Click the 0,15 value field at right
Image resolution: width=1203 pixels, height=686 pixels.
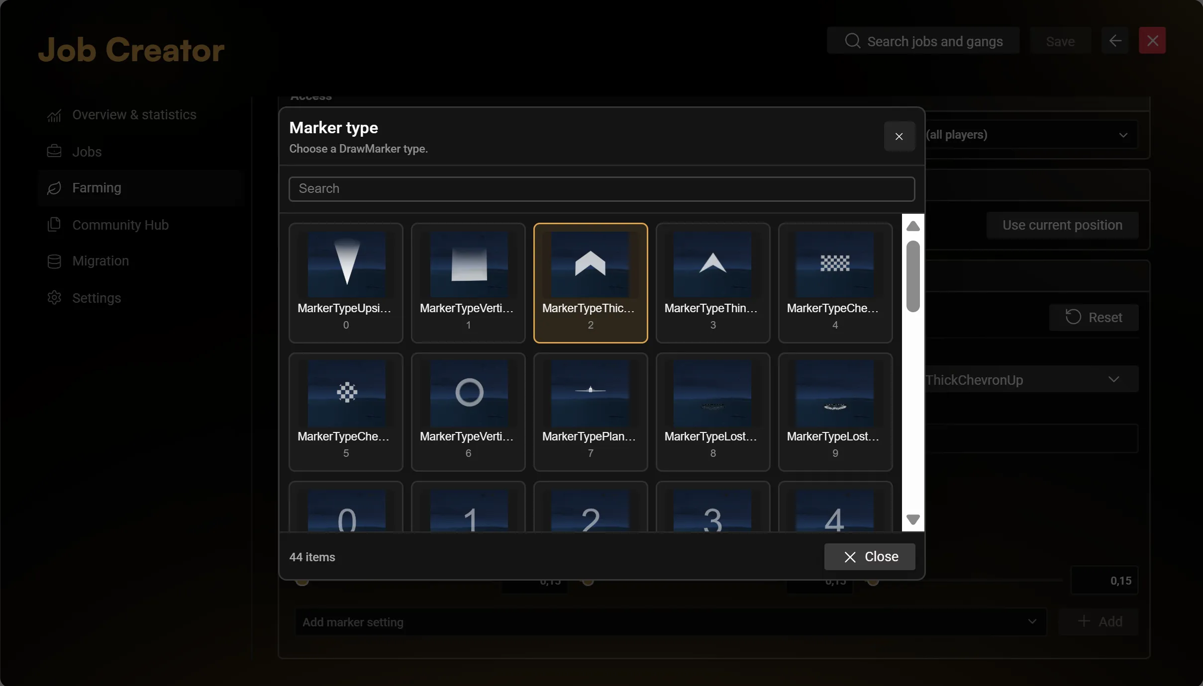(1104, 581)
